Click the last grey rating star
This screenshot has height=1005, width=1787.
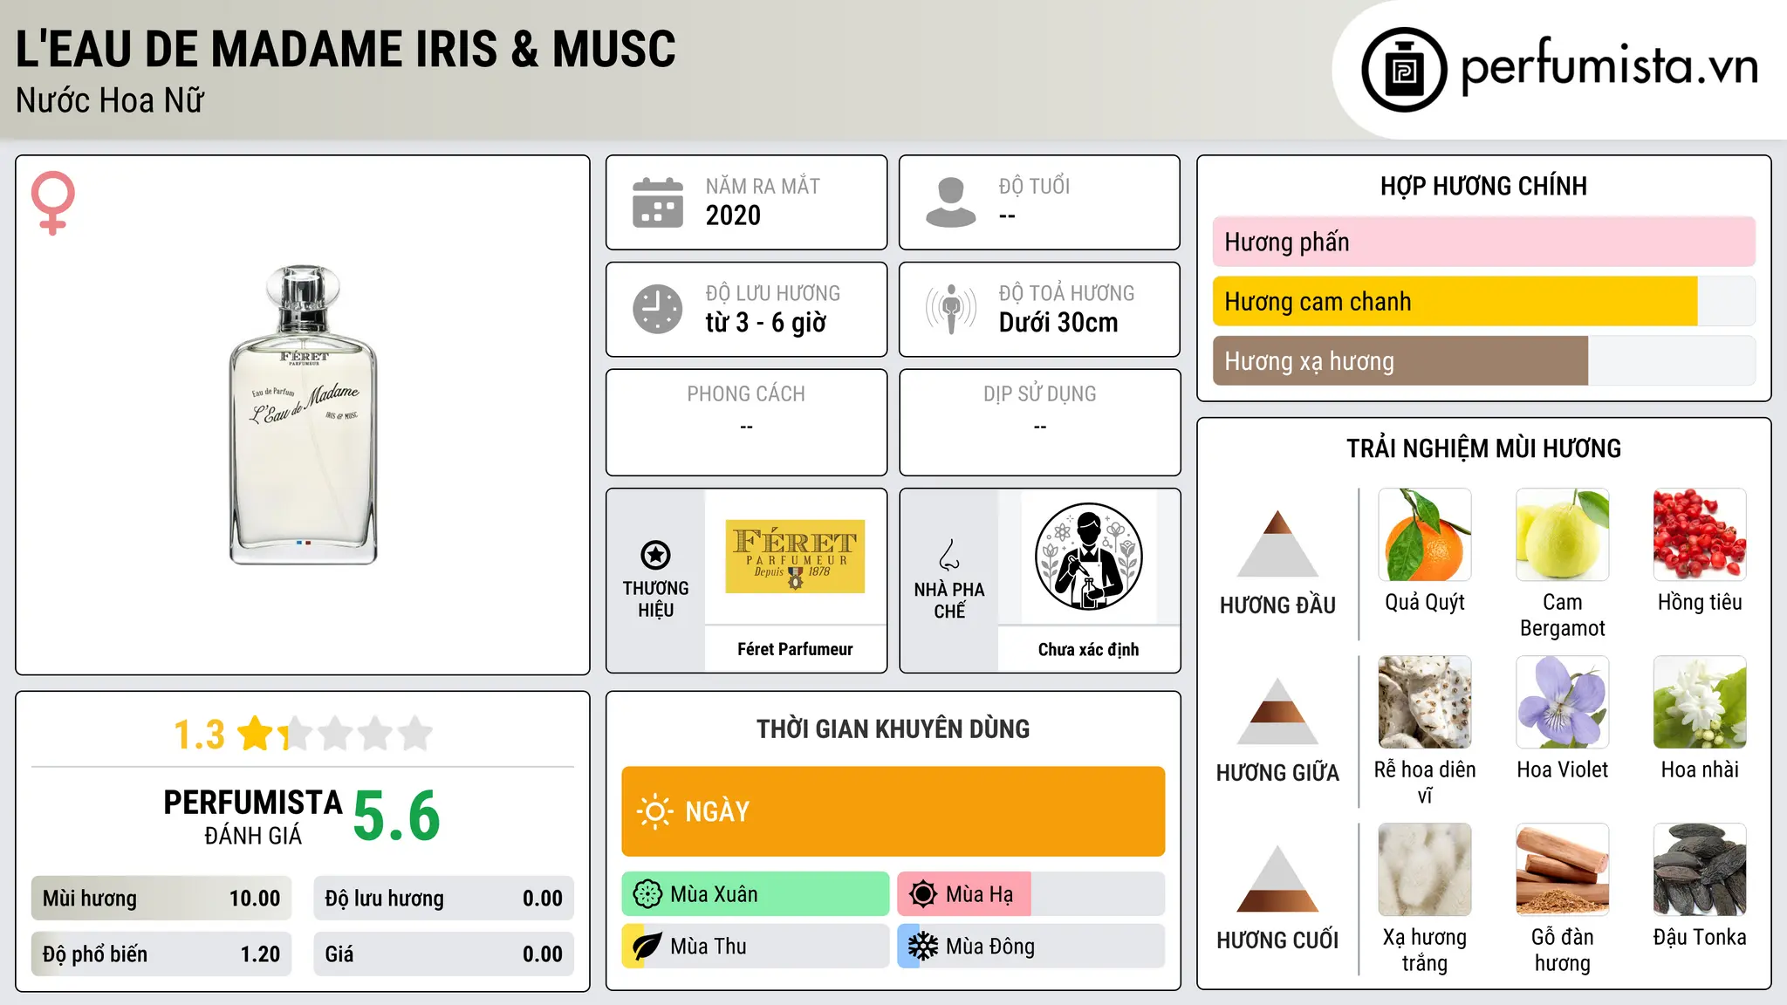415,734
